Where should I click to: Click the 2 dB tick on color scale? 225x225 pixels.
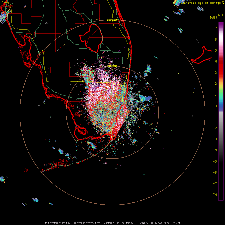[216, 84]
